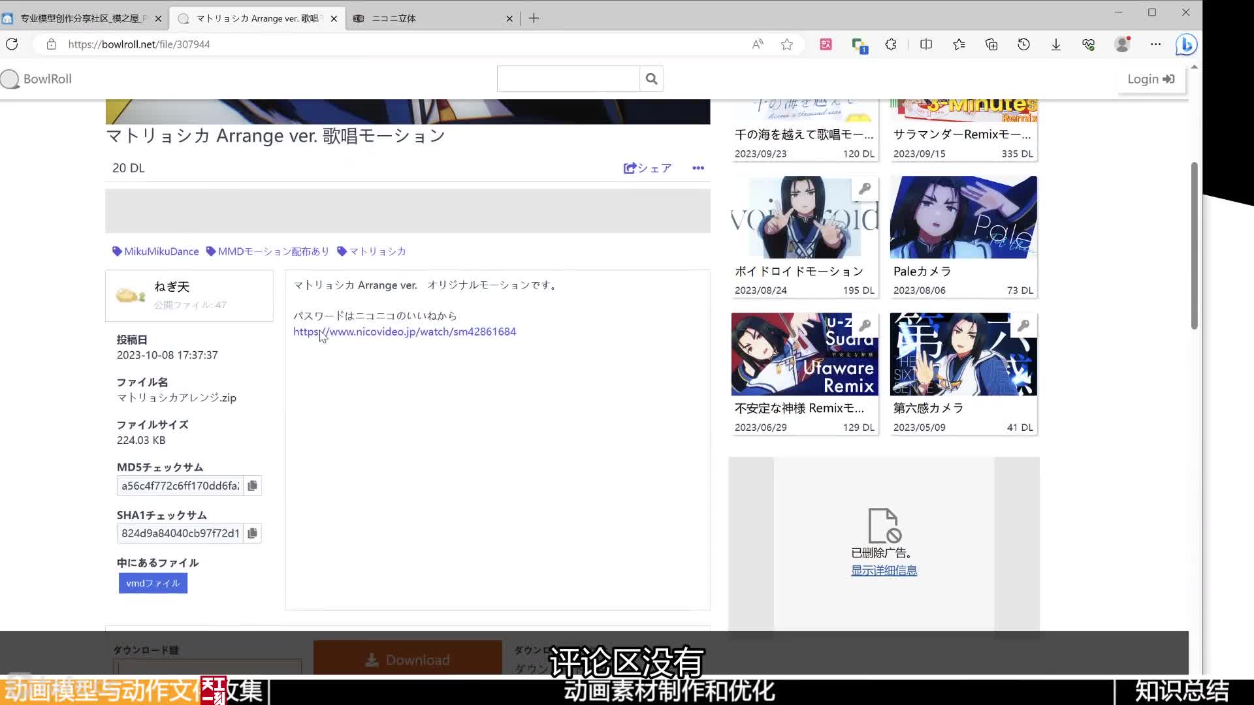
Task: Click key icon on 不安定な神様 thumbnail
Action: tap(865, 325)
